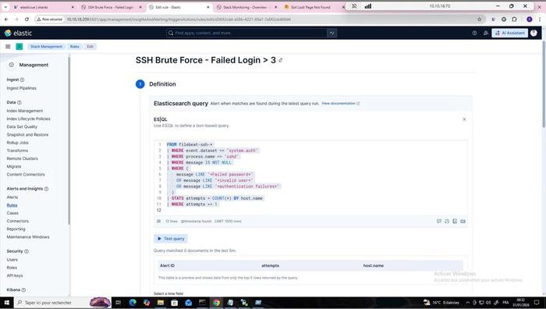Screen dimensions: 546x309
Task: Open the Mail app from the taskbar
Action: 189,303
